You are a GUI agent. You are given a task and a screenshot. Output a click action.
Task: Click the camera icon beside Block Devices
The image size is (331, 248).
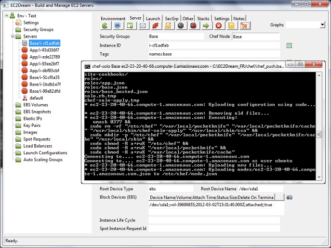pos(290,197)
